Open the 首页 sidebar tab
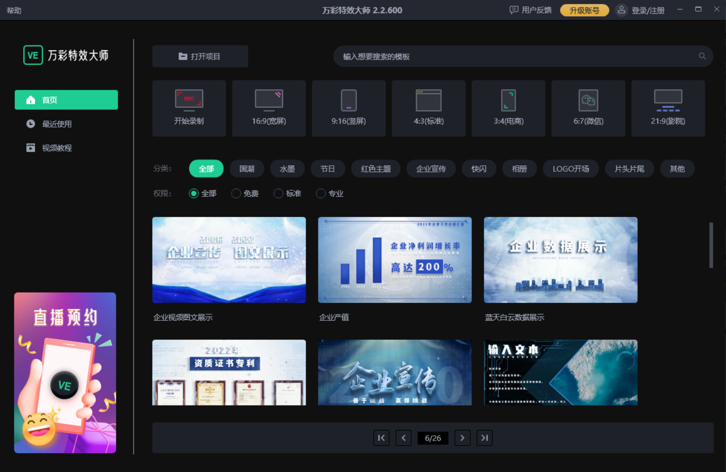Screen dimensions: 726x472 point(66,100)
